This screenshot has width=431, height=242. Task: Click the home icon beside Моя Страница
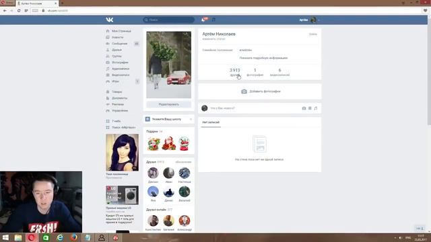[x=108, y=31]
